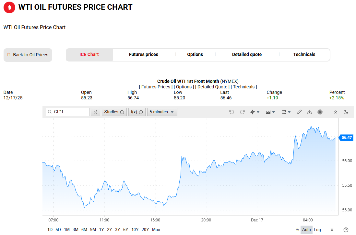Open chart settings gear

pyautogui.click(x=320, y=112)
